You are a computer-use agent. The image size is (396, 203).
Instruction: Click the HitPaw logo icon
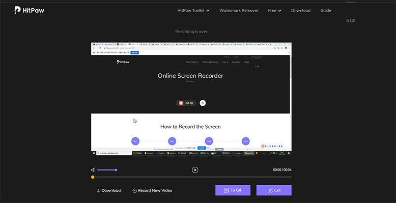[17, 10]
